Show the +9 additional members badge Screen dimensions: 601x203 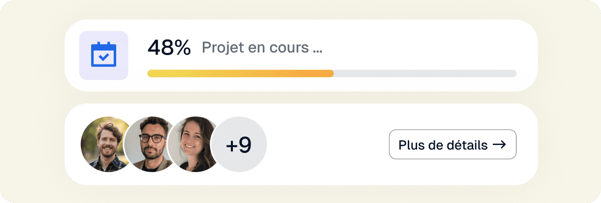239,144
